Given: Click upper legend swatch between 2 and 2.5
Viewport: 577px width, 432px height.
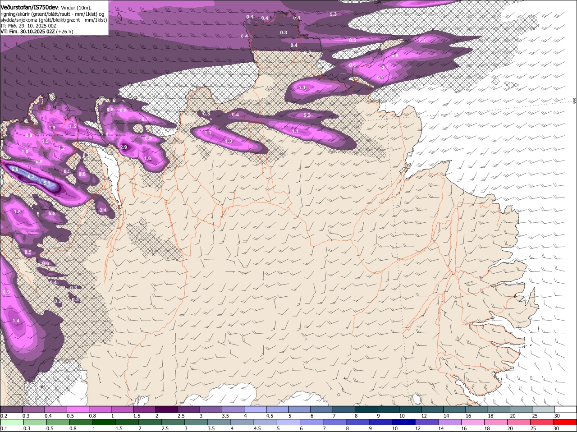Looking at the screenshot, I should pyautogui.click(x=166, y=409).
